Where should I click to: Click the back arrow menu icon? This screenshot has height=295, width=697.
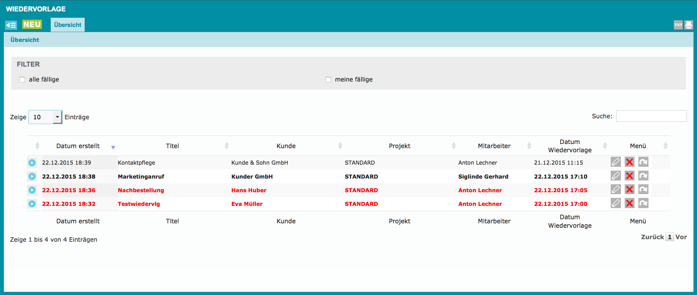coord(11,25)
